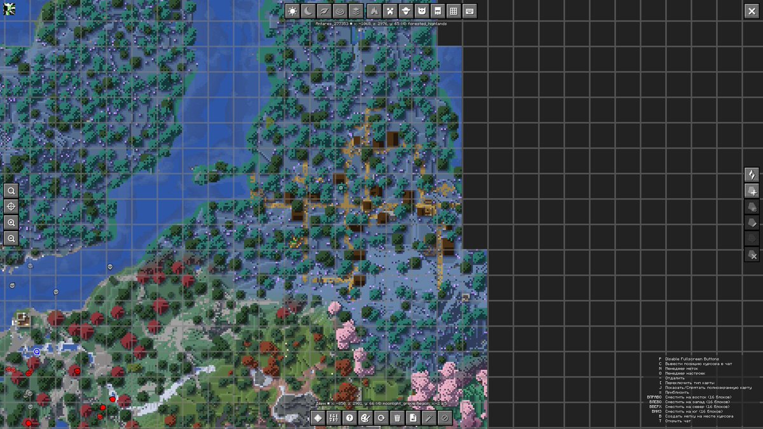Viewport: 763px width, 429px height.
Task: Toggle hostile mobs display (creeper face icon)
Action: [x=390, y=11]
